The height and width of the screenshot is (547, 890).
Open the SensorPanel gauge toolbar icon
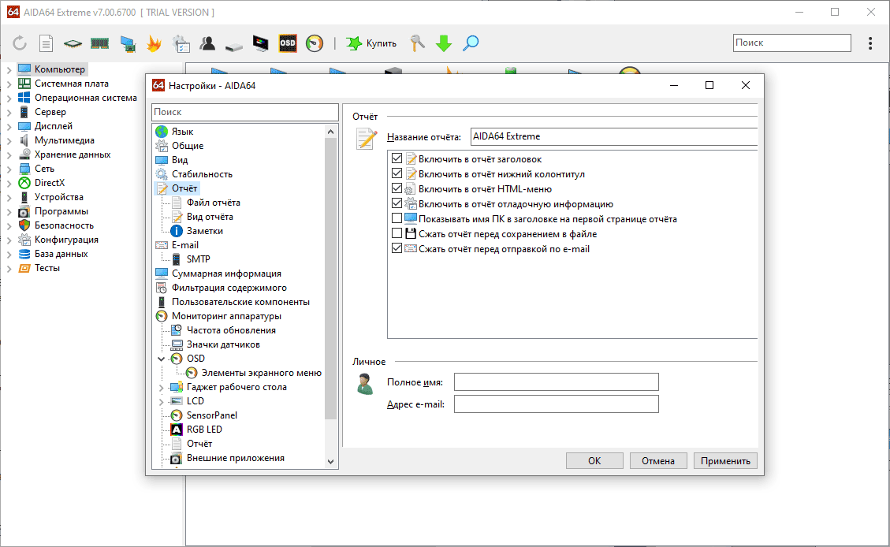[315, 43]
